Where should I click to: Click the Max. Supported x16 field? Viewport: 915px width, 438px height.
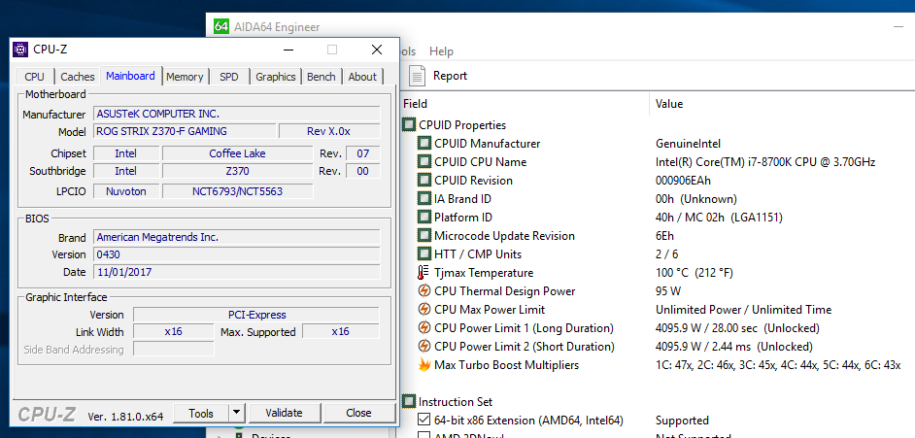tap(340, 332)
